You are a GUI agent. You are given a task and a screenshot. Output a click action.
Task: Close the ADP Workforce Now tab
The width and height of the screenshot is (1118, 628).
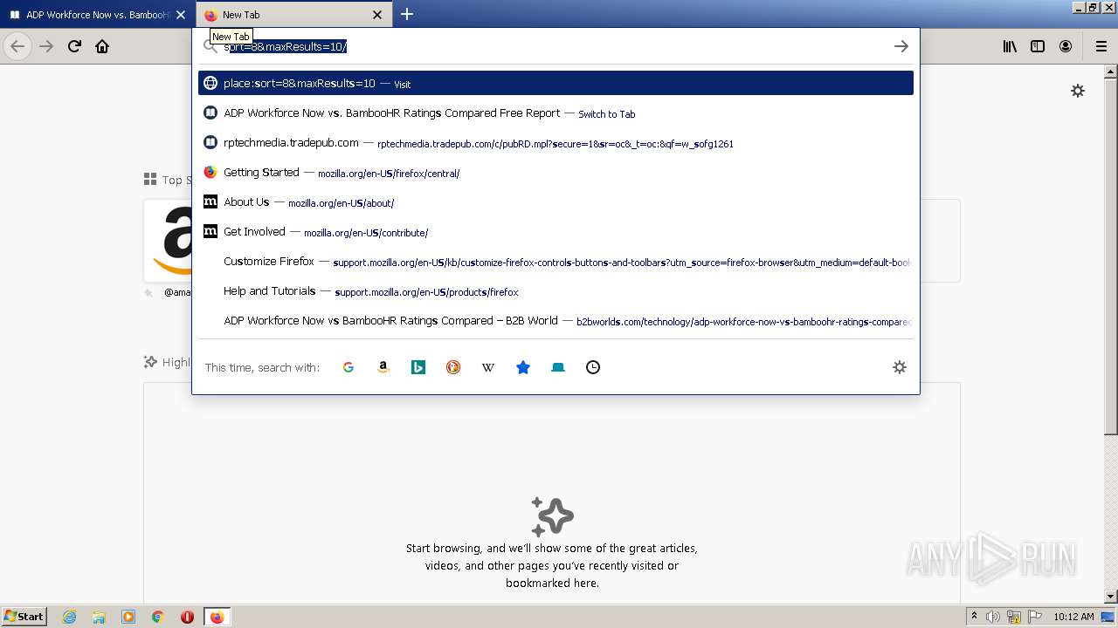click(181, 15)
